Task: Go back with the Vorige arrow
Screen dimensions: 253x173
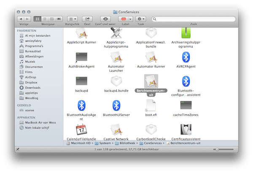Action: point(21,19)
